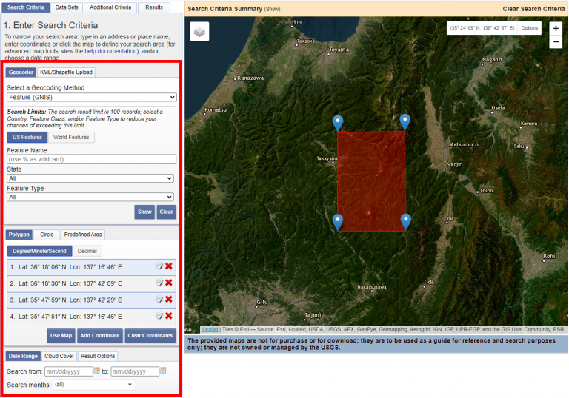Open the Results tab
Viewport: 569px width, 398px height.
coord(154,7)
